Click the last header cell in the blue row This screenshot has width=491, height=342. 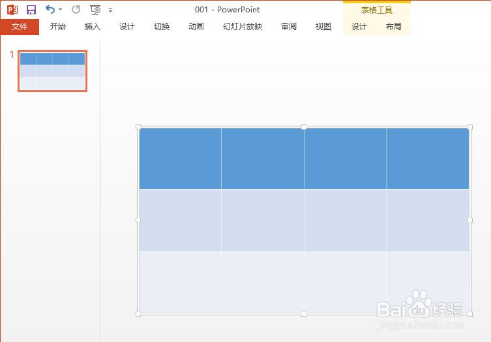tap(428, 159)
